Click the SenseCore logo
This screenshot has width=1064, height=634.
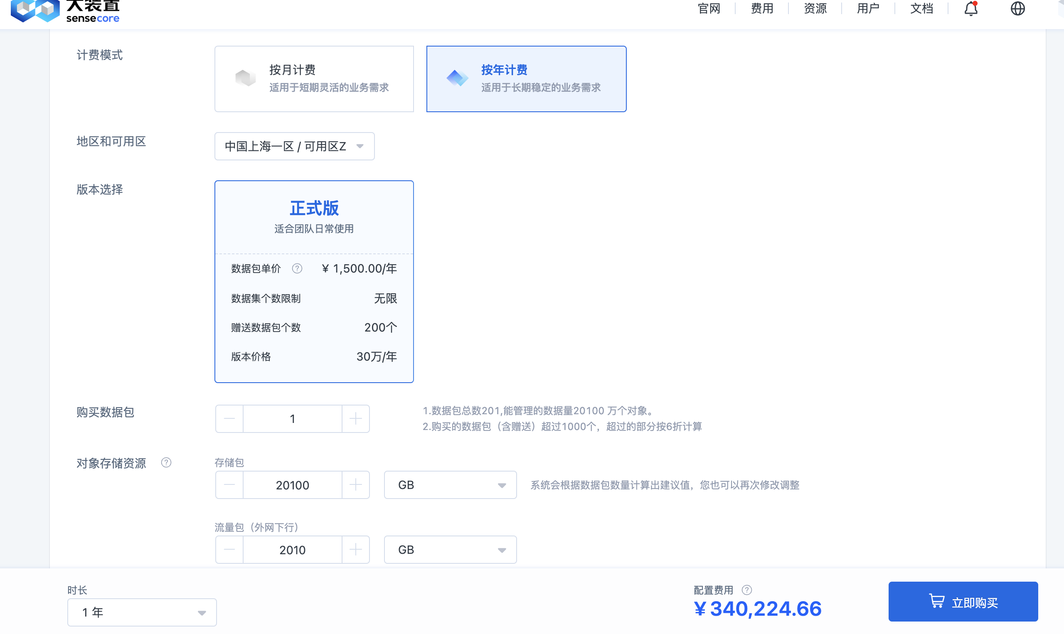tap(65, 11)
